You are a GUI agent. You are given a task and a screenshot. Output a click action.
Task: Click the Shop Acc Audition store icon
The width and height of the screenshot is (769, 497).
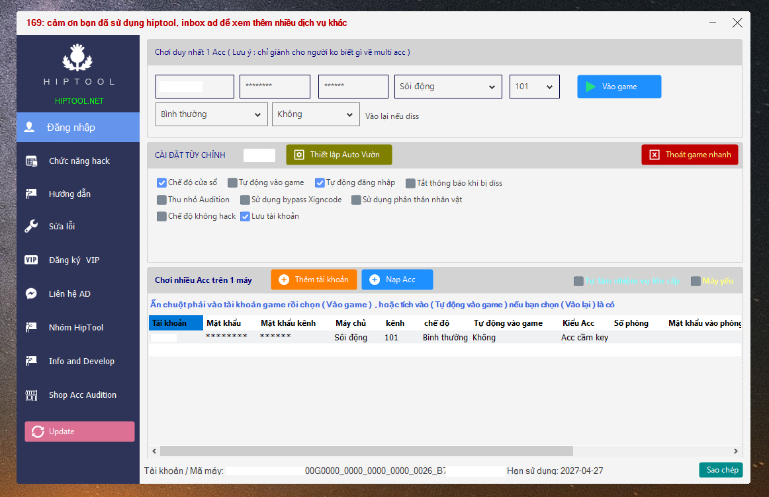31,395
